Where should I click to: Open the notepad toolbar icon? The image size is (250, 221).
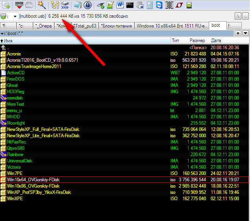78,5
